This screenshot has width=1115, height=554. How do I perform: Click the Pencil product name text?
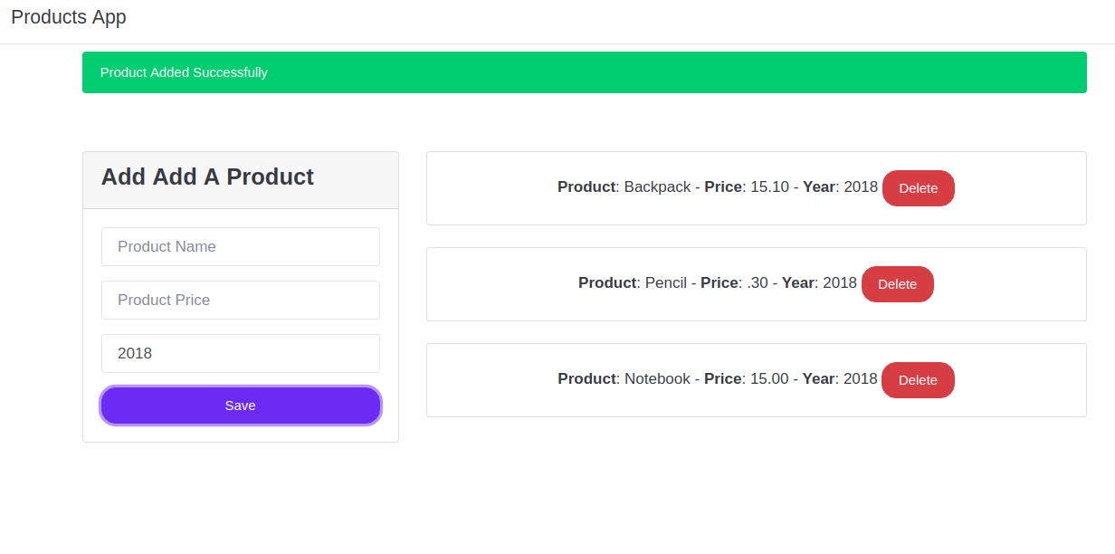point(666,283)
